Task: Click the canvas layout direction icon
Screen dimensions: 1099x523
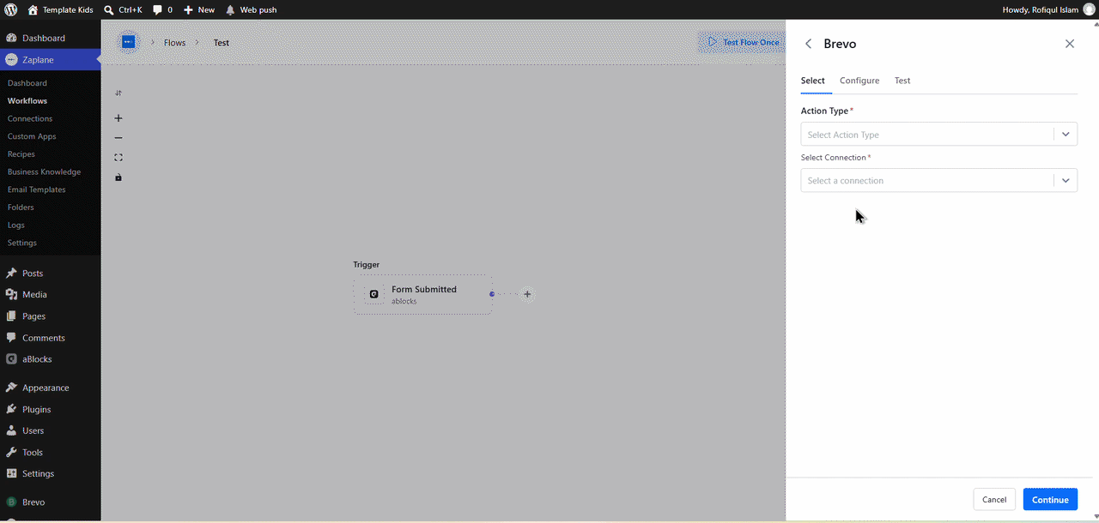Action: [x=118, y=93]
